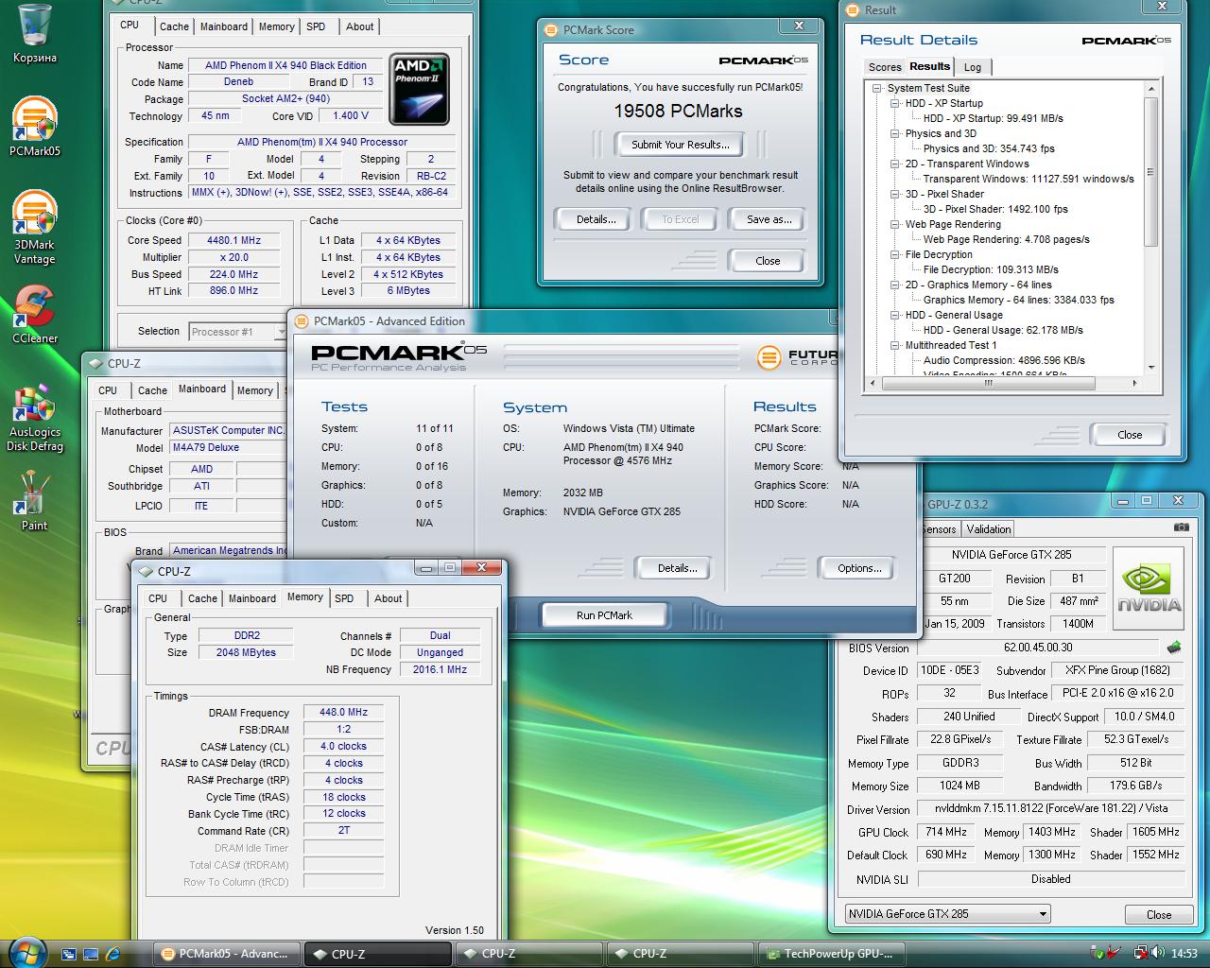Click the Close button in GPU-Z
Viewport: 1210px width, 968px height.
point(1159,914)
